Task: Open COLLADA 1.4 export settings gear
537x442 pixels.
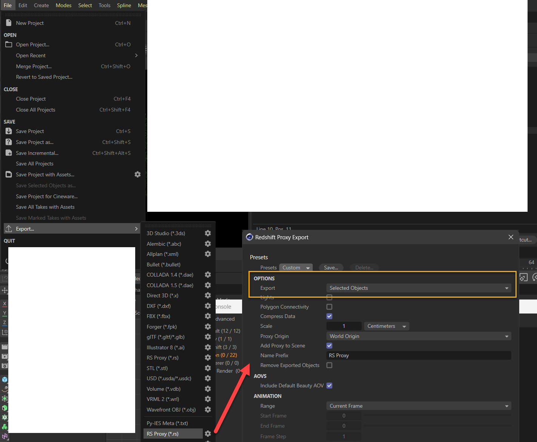Action: 208,275
